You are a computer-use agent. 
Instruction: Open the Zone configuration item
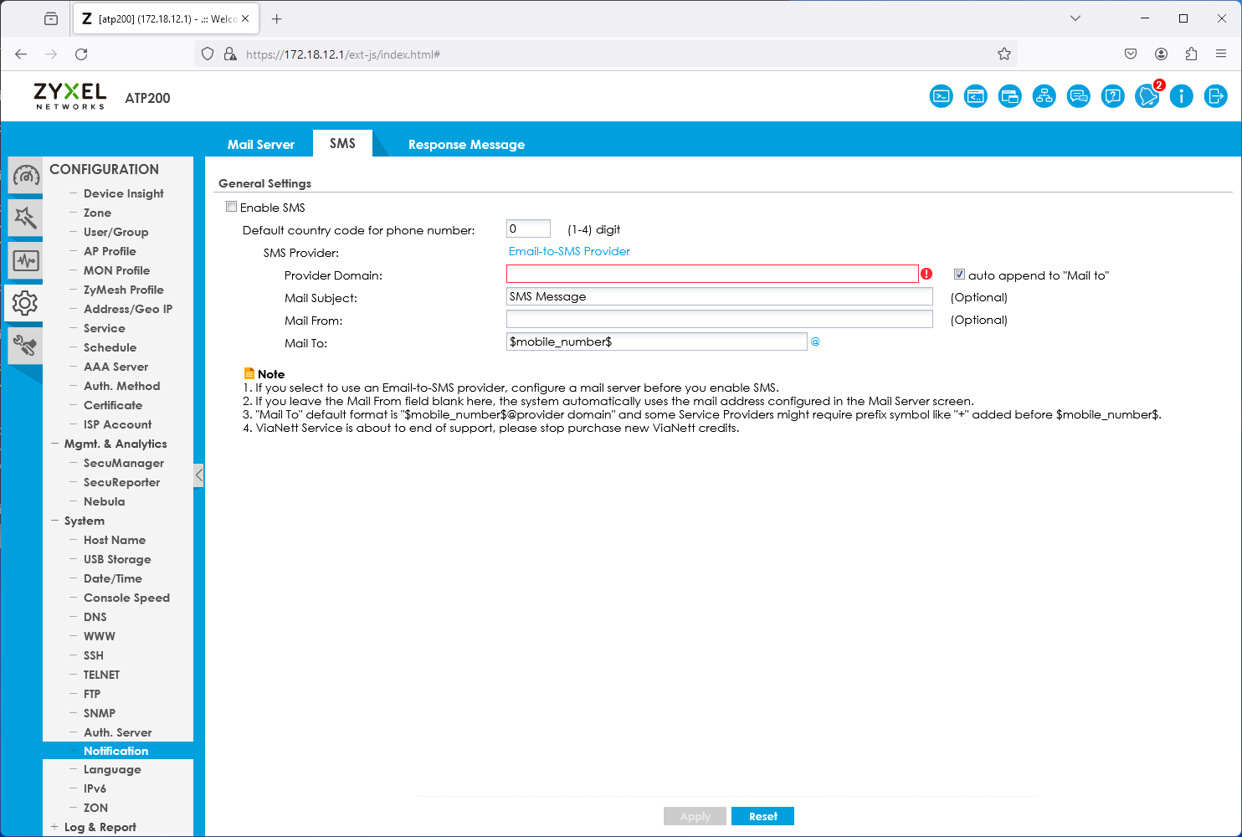coord(97,213)
